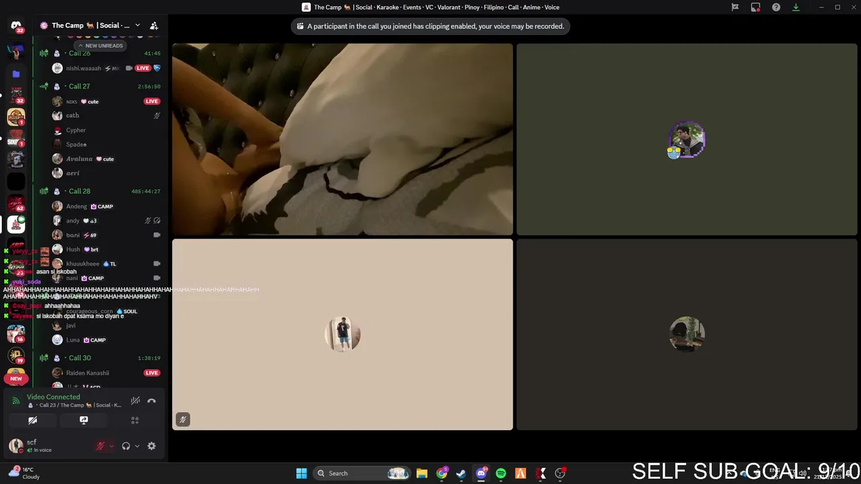
Task: Open the server icon with 16 badge
Action: pyautogui.click(x=16, y=333)
